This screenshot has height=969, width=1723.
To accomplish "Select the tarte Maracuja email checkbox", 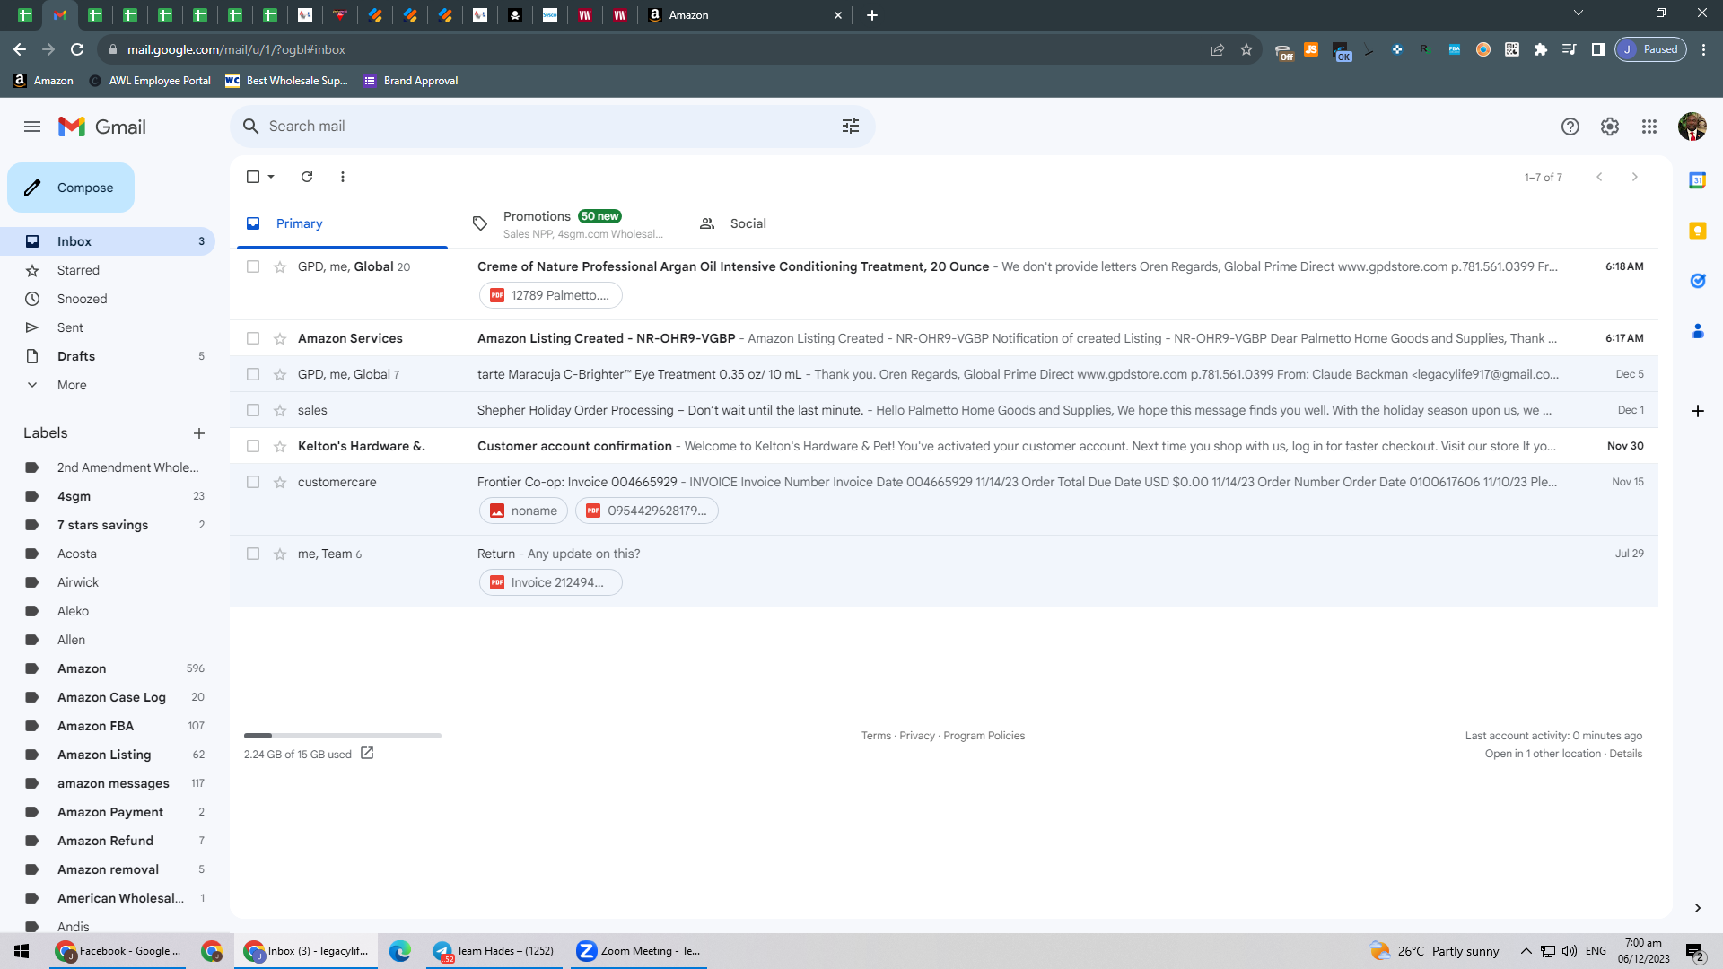I will pyautogui.click(x=253, y=374).
